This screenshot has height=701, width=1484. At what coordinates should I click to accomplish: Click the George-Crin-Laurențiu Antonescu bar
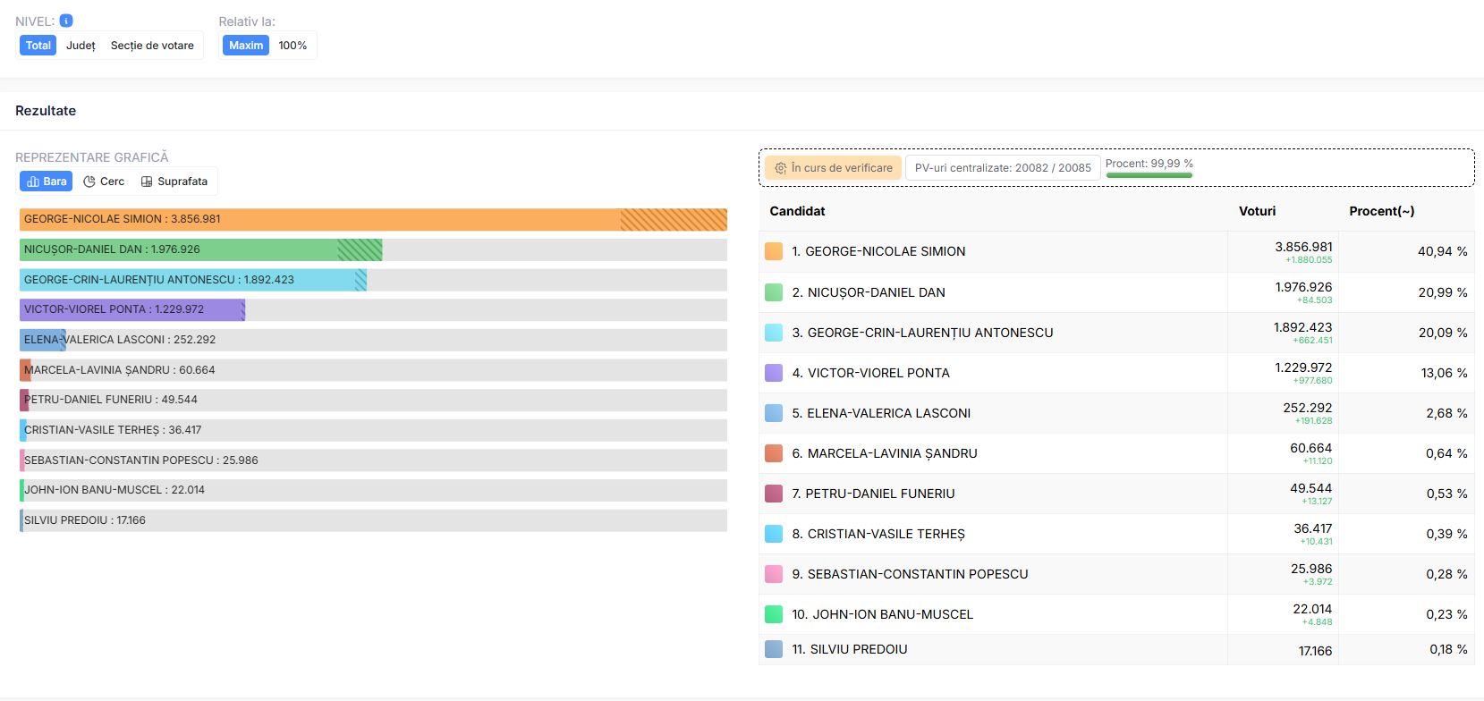(x=193, y=280)
